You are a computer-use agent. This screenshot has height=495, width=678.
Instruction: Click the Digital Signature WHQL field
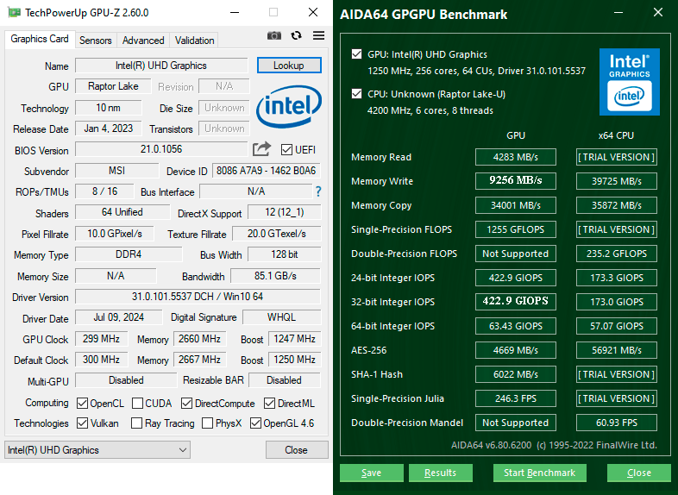point(281,317)
